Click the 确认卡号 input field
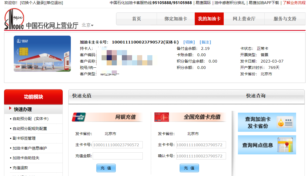 [201, 156]
